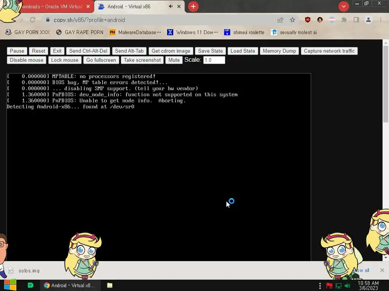Open the volume tray icon
389x291 pixels.
point(348,286)
